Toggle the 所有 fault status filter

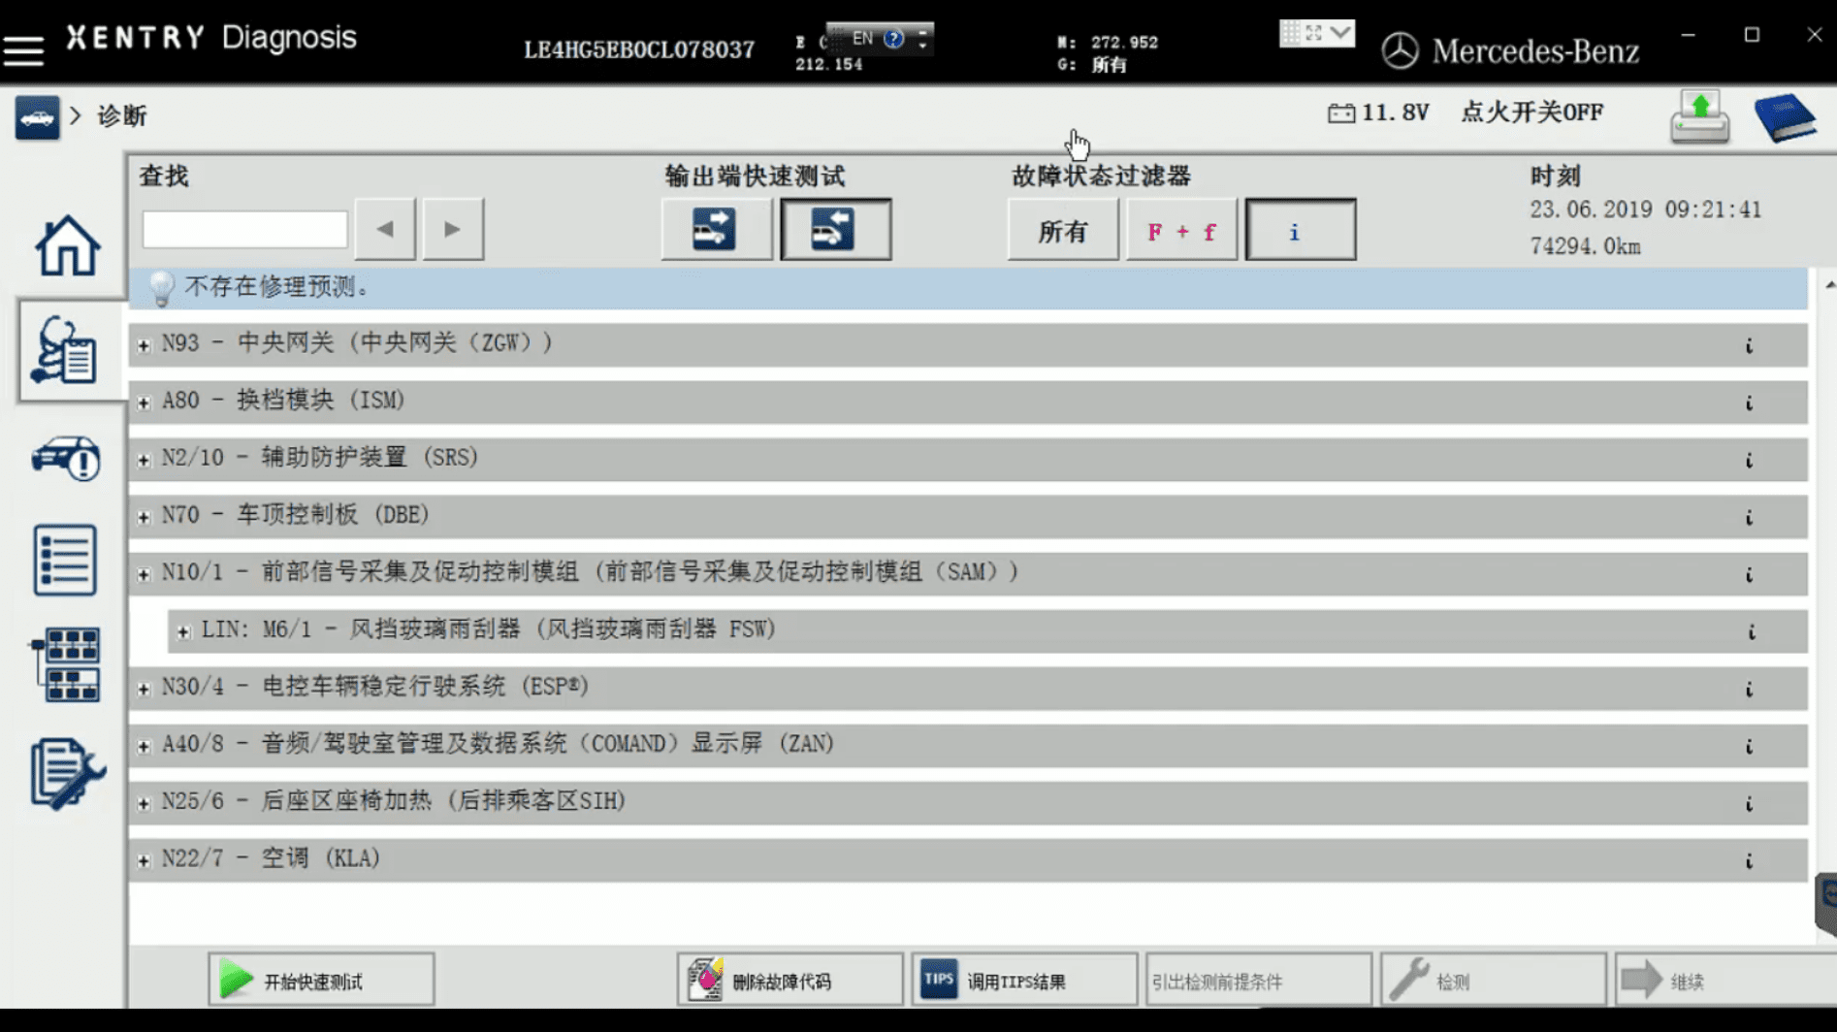click(1062, 230)
